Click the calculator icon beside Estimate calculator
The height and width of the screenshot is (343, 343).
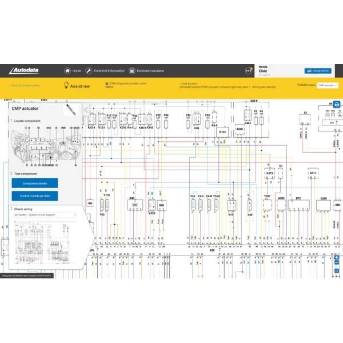(132, 71)
